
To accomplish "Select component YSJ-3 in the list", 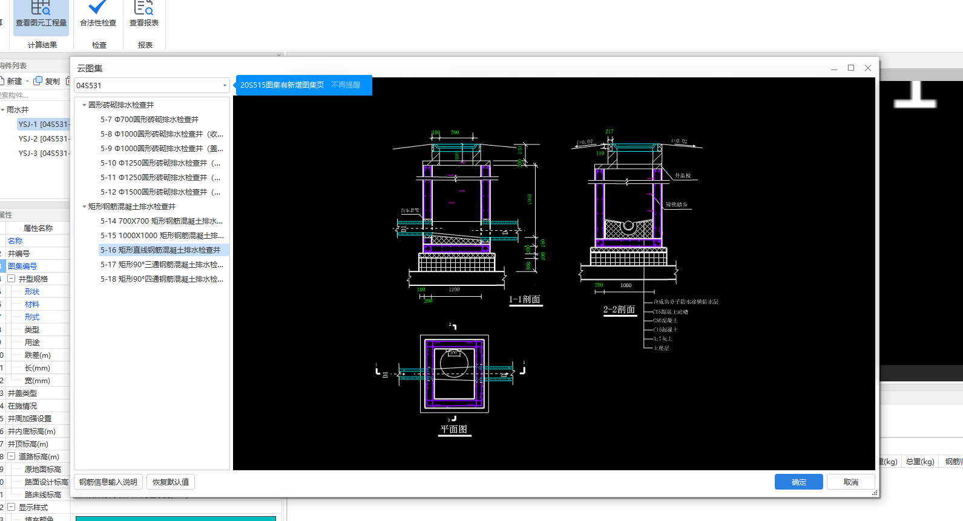I will pyautogui.click(x=44, y=153).
